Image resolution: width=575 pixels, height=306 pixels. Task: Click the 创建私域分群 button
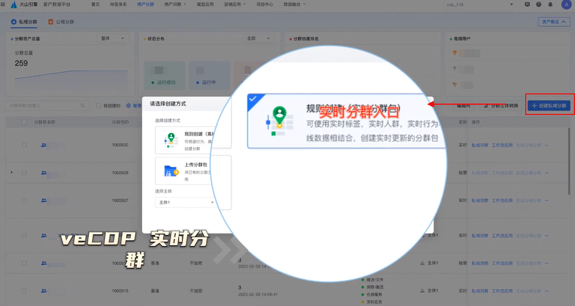[x=549, y=106]
